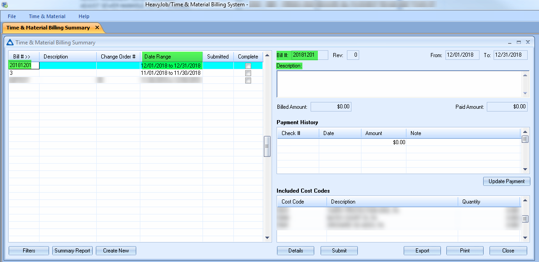Click the To date field 12/31/2018
Image resolution: width=539 pixels, height=262 pixels.
click(x=510, y=55)
